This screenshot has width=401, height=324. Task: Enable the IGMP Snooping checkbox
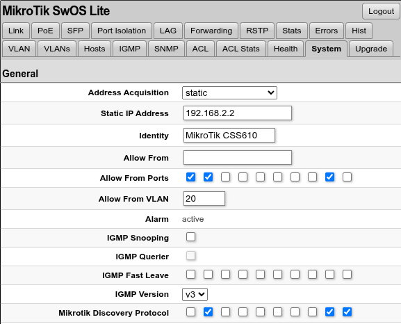[191, 236]
